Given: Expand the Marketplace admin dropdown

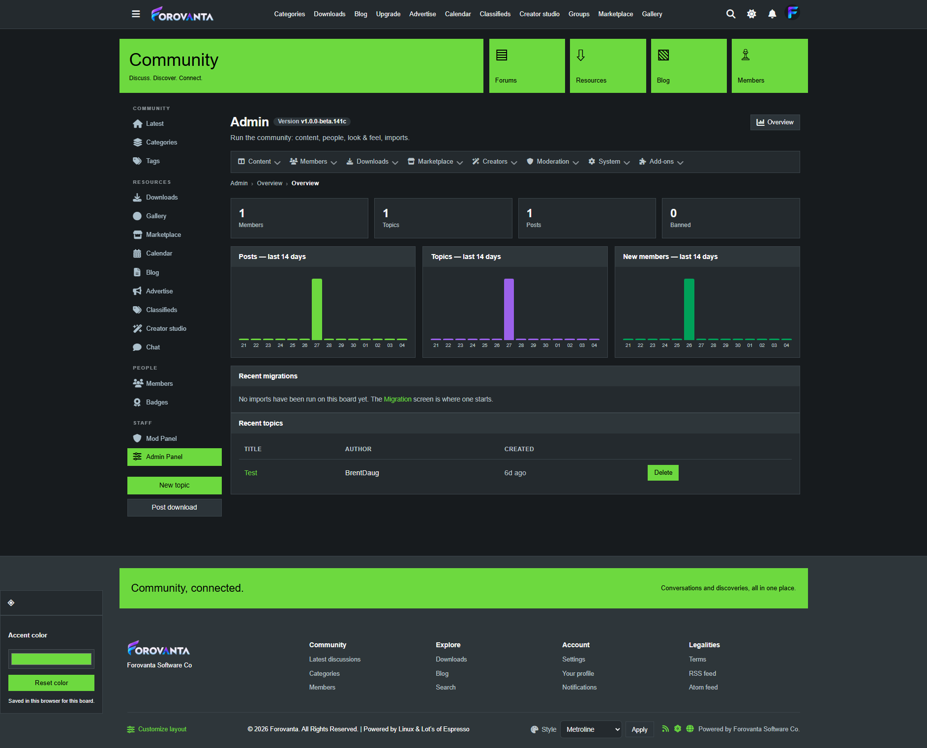Looking at the screenshot, I should pos(435,162).
